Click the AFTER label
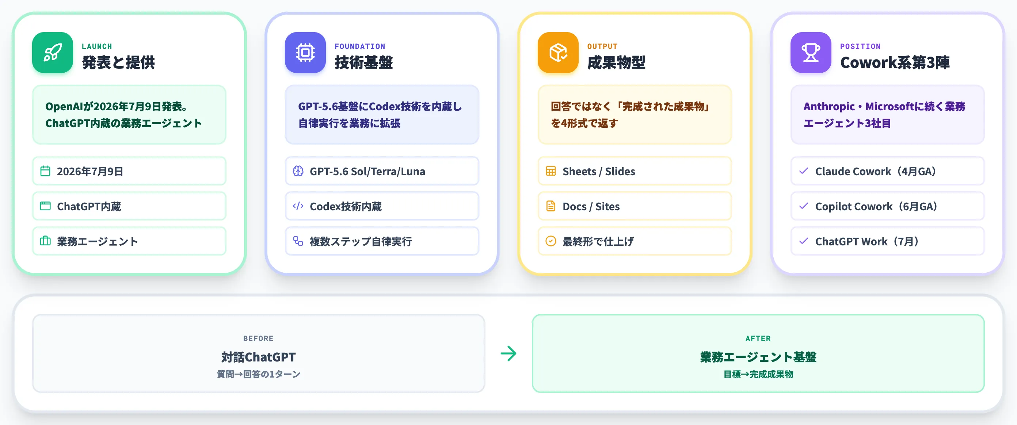The height and width of the screenshot is (425, 1017). [x=758, y=338]
